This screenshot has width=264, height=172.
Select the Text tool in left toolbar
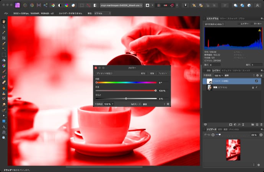(4, 127)
